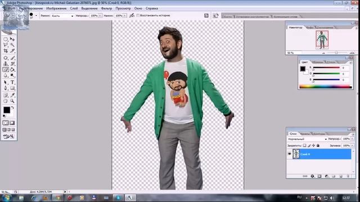360x202 pixels.
Task: Select the Paint Bucket tool
Action: 12,70
